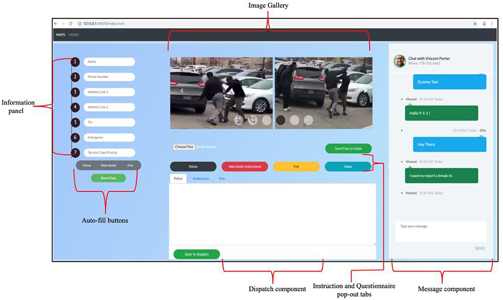Viewport: 503px width, 300px height.
Task: Click the 'Hello 9-1-1 !' message
Action: coord(441,113)
